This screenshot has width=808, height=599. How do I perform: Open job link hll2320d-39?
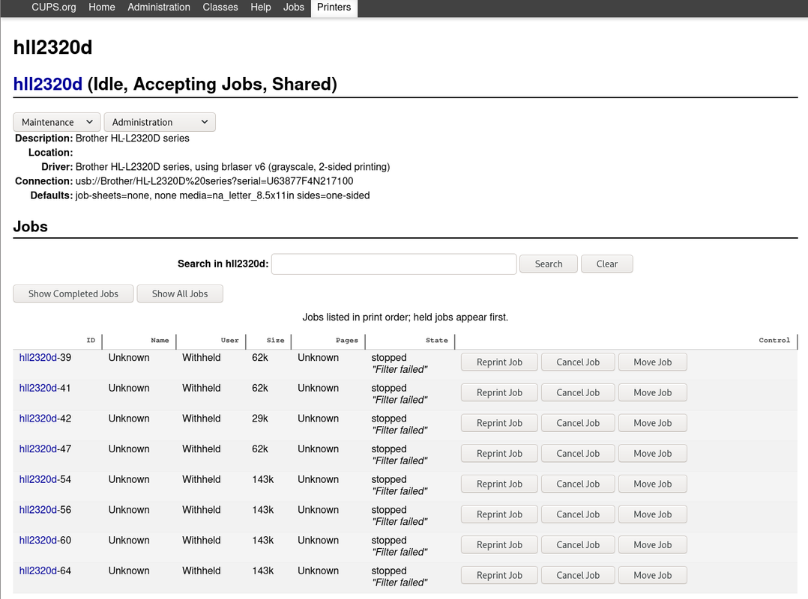(38, 358)
